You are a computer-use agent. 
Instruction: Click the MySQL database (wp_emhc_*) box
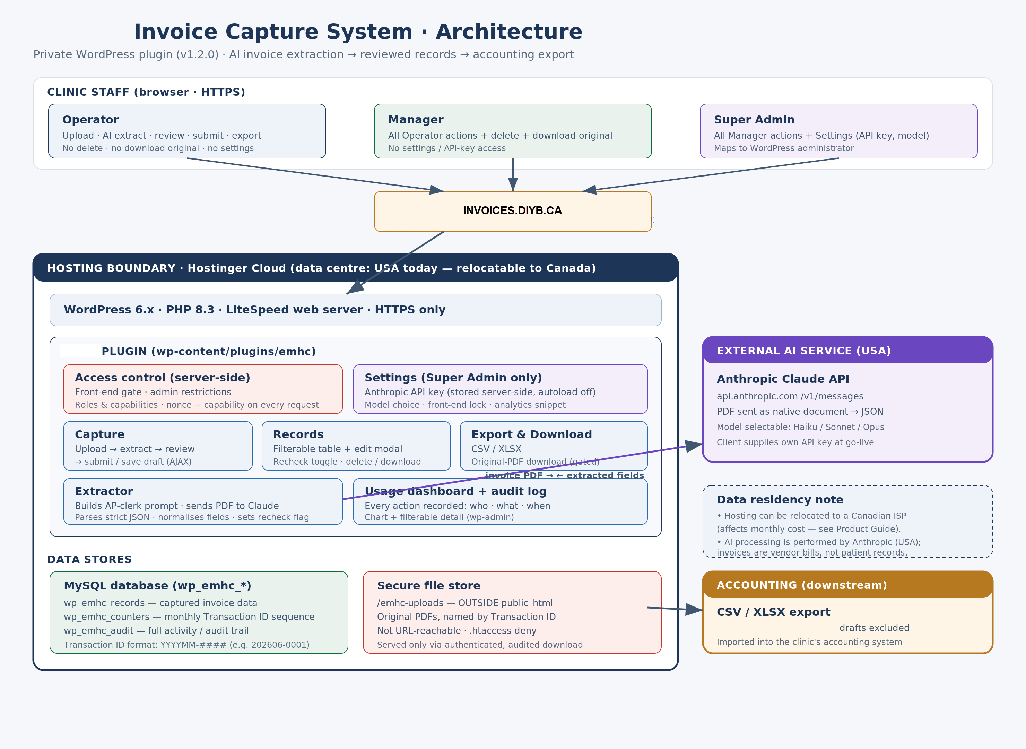tap(199, 612)
